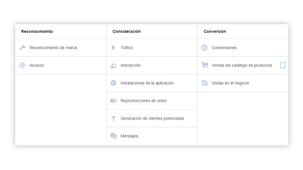Click the Mensajes chat bubbles icon
This screenshot has height=170, width=303.
pyautogui.click(x=113, y=136)
